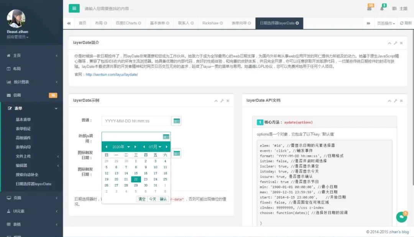
Task: Collapse the layerDate简介 panel
Action: pyautogui.click(x=389, y=43)
